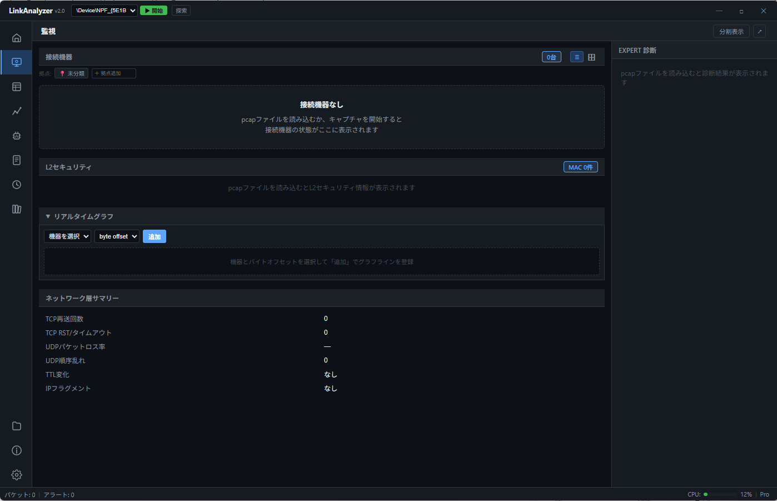Click the パケット: 0 status entry
777x501 pixels.
(x=20, y=495)
